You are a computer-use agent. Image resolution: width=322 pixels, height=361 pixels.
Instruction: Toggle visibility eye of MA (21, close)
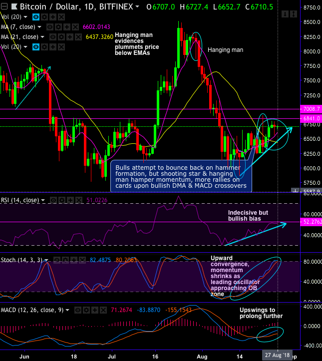coord(53,37)
